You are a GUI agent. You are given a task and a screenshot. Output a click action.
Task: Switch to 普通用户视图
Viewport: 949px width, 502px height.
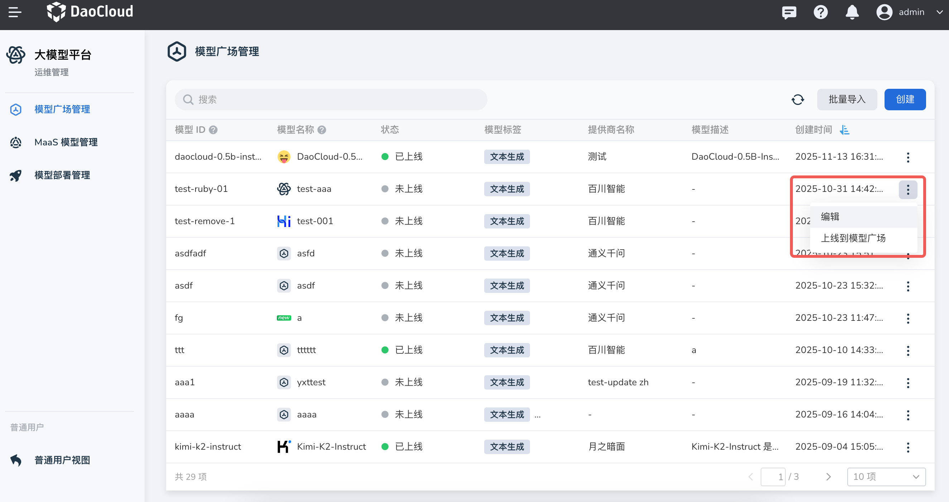pyautogui.click(x=62, y=460)
